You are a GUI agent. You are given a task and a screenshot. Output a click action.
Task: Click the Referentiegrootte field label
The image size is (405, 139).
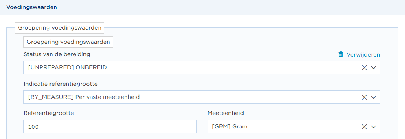pos(49,113)
